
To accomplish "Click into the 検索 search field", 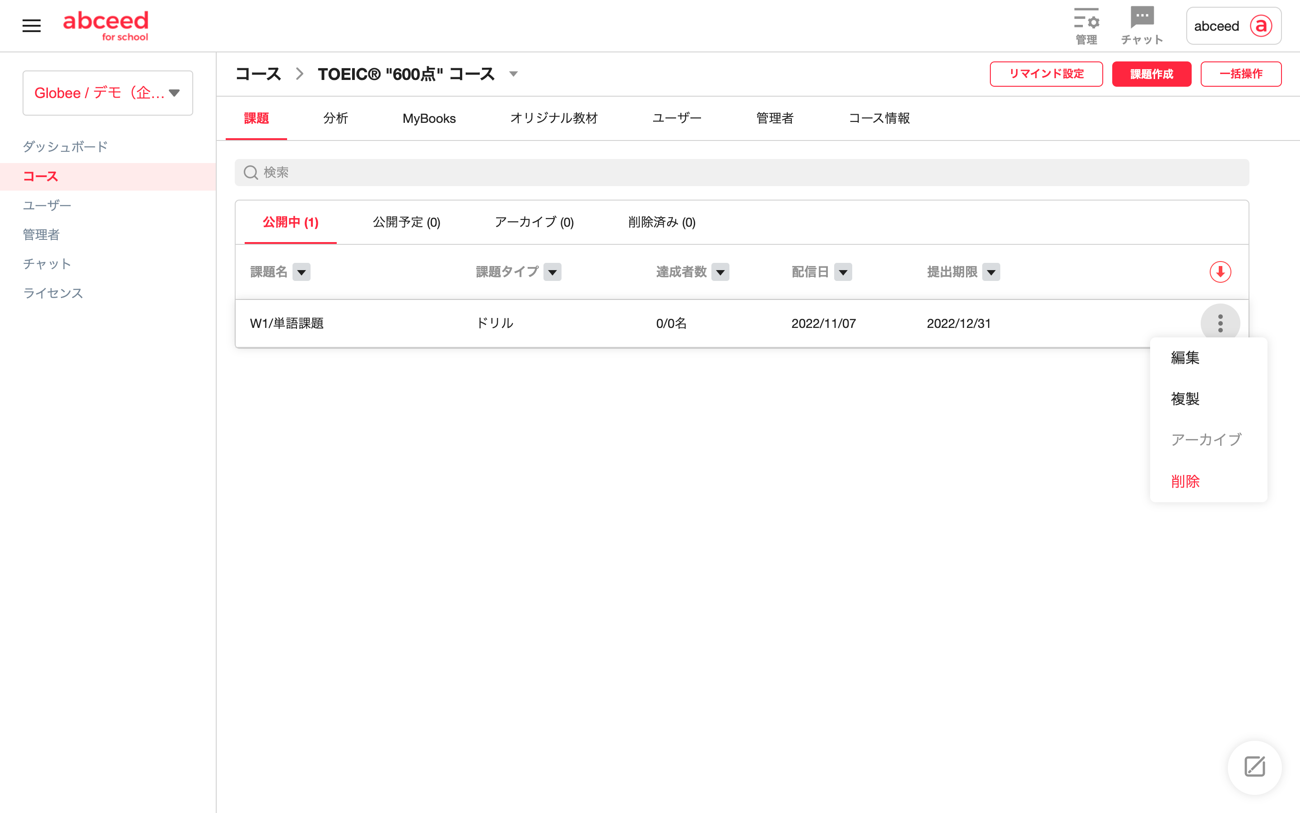I will (741, 173).
